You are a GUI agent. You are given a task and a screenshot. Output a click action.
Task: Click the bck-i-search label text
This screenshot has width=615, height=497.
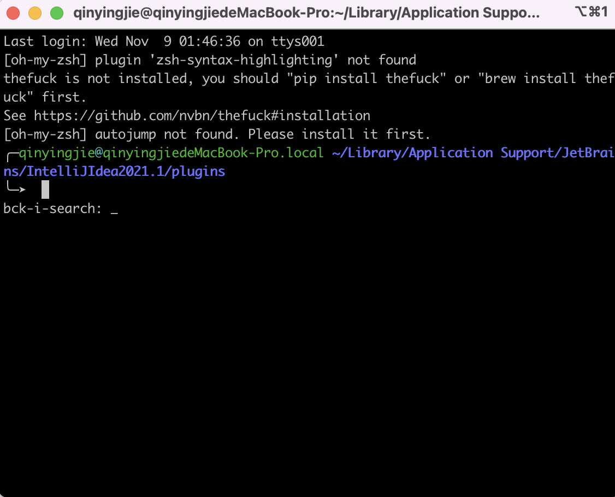coord(53,209)
